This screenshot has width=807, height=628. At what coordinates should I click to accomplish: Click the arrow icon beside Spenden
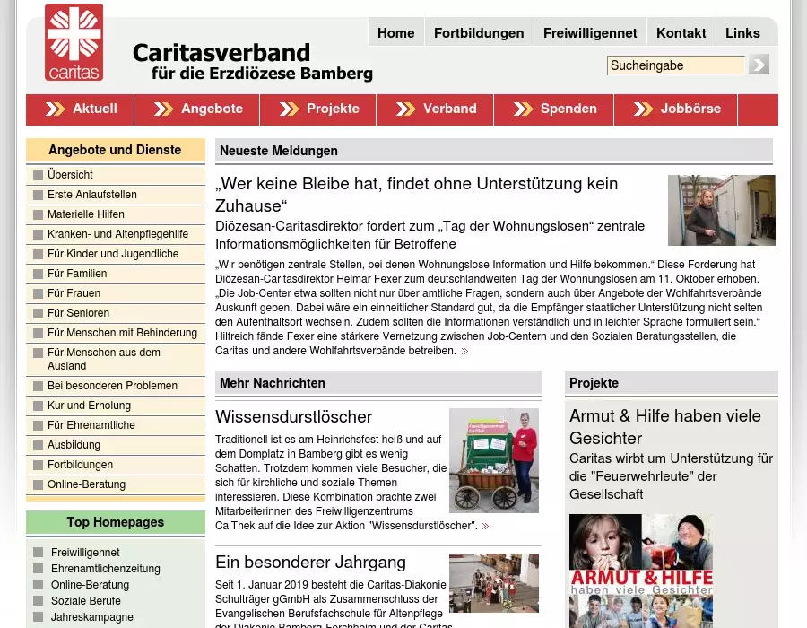pos(523,109)
